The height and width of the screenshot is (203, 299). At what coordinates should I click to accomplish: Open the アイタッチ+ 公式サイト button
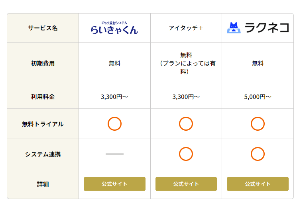(186, 184)
